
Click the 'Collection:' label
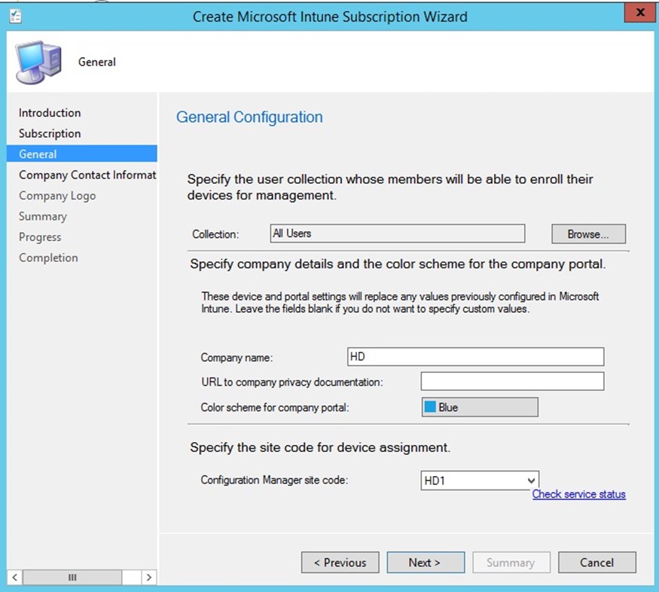(x=215, y=234)
